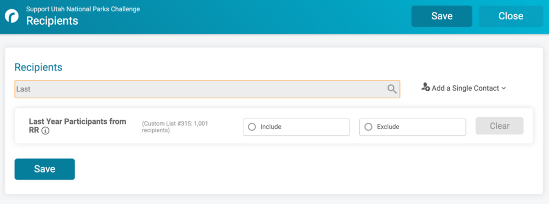Click Support Utah National Parks Challenge subtitle
549x204 pixels.
pyautogui.click(x=83, y=9)
